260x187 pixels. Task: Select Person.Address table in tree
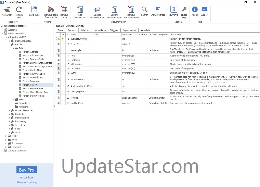coord(30,52)
